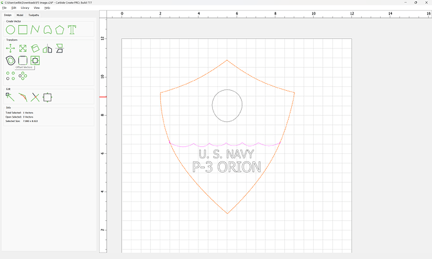This screenshot has height=259, width=432.
Task: Select the Circle create vector tool
Action: point(11,29)
